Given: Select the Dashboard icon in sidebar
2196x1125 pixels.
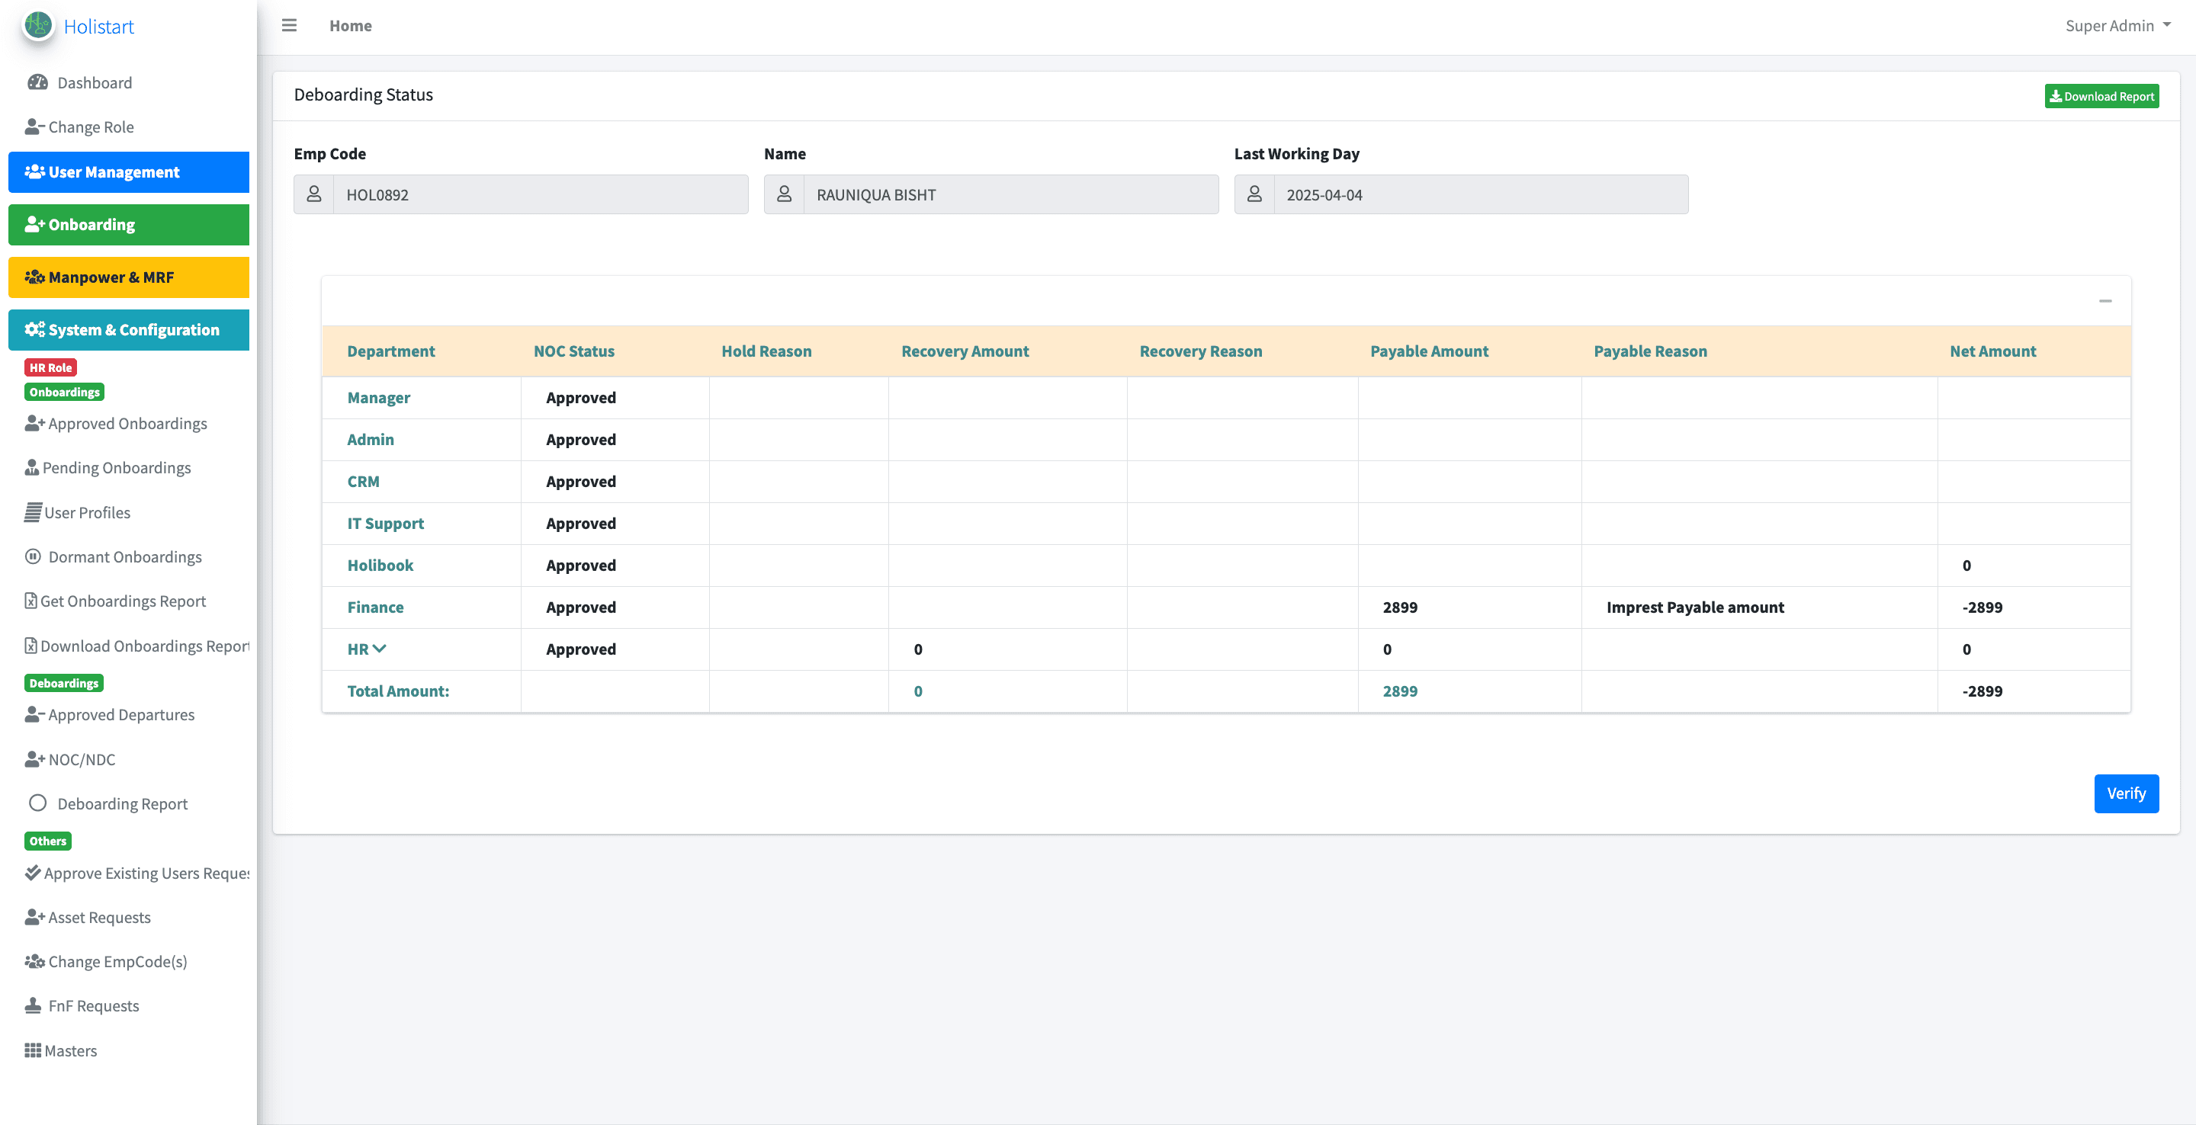Looking at the screenshot, I should pos(36,82).
